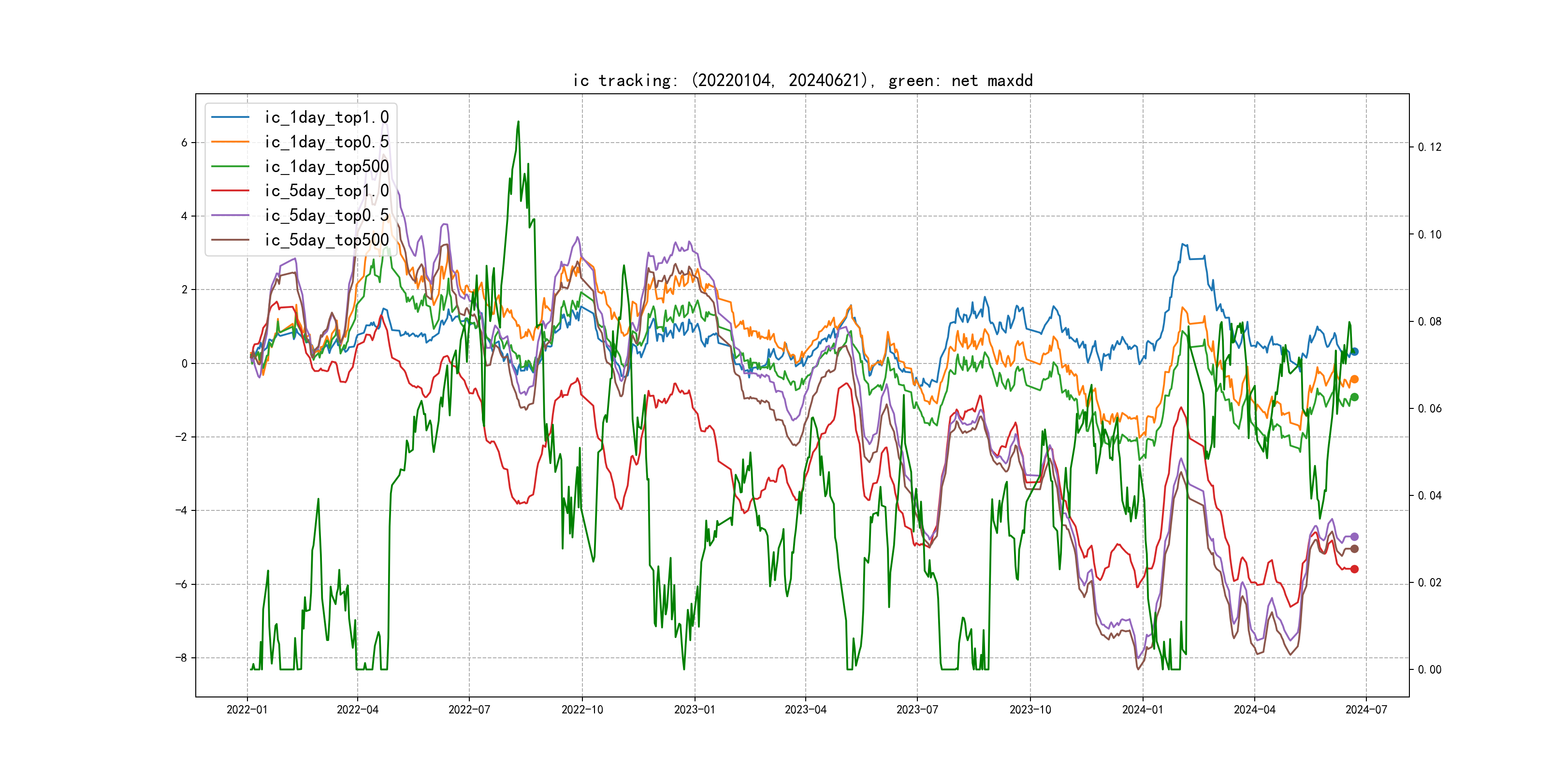The height and width of the screenshot is (783, 1566).
Task: Click the red legend line swatch
Action: 230,191
